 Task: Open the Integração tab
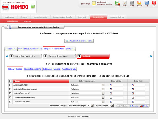82,17
